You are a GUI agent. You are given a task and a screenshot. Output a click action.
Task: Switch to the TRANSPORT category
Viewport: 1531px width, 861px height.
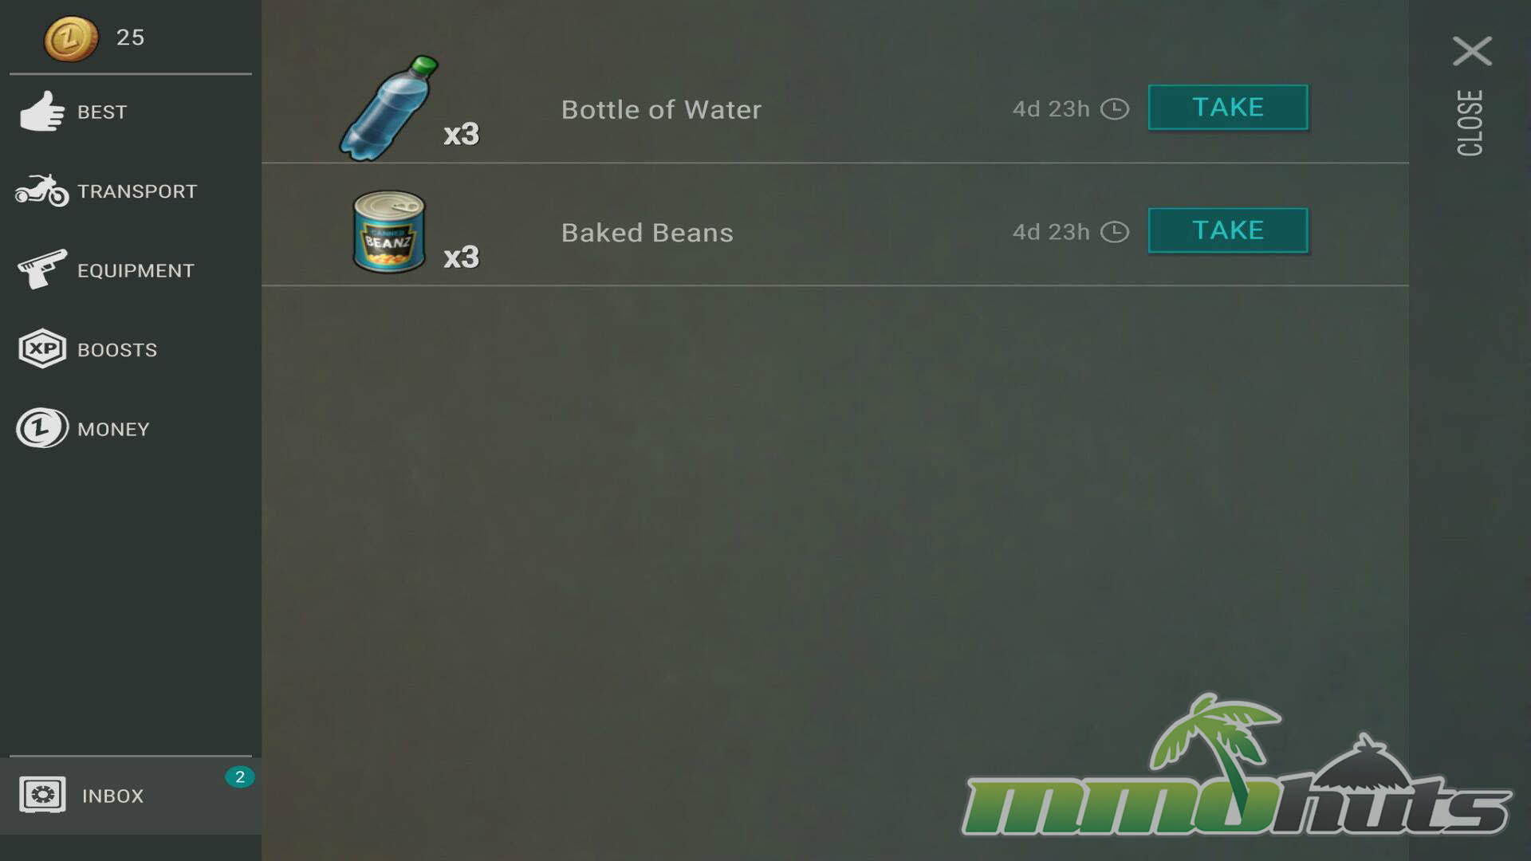pyautogui.click(x=137, y=191)
